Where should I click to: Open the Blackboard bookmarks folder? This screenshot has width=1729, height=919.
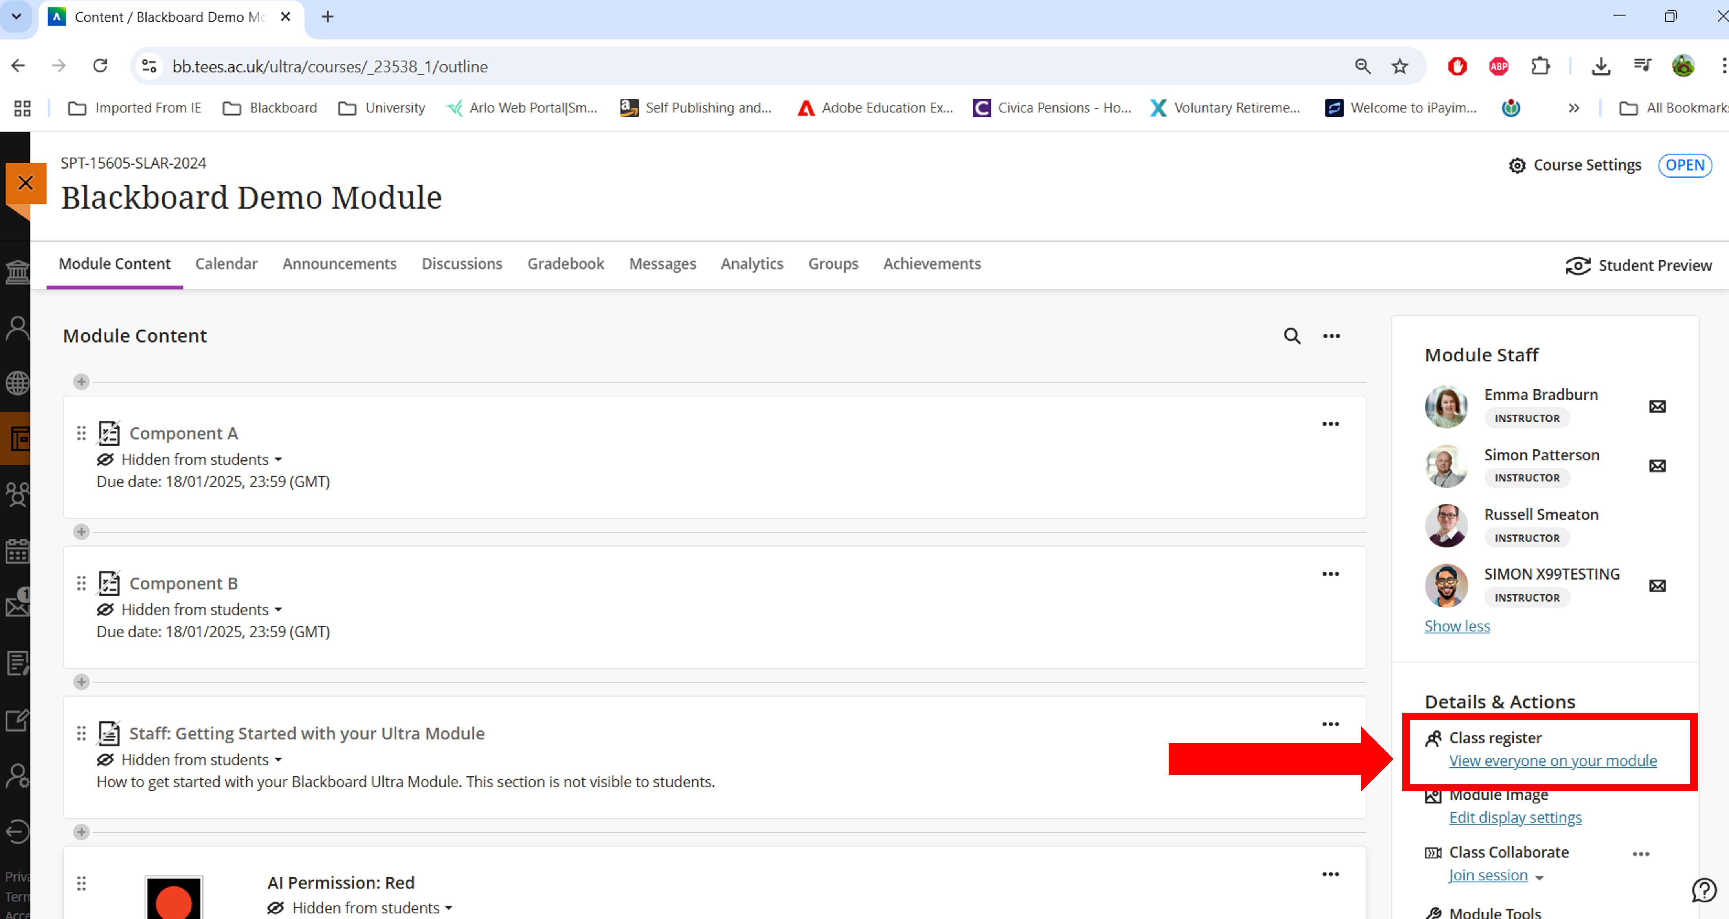270,108
